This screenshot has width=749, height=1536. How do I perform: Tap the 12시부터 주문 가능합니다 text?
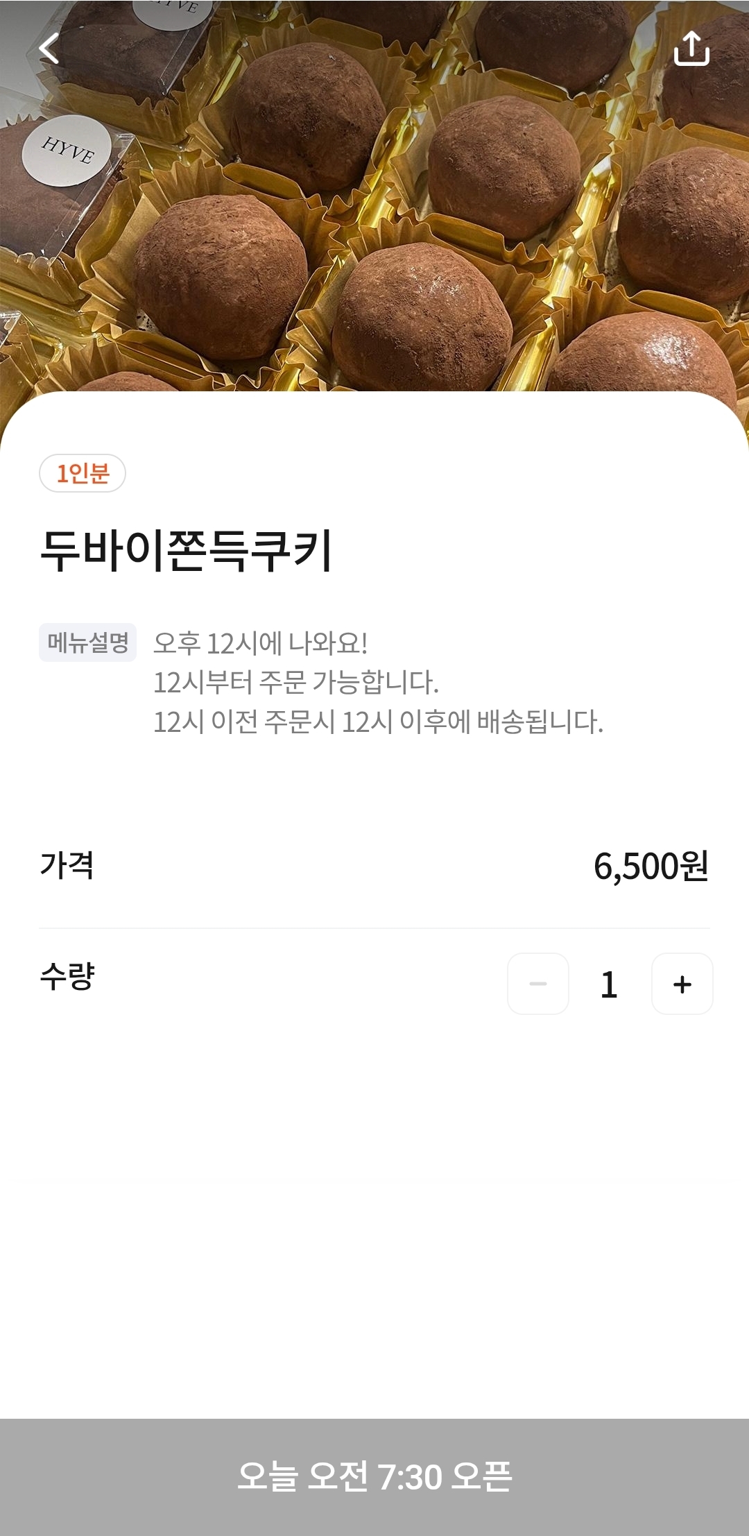click(x=296, y=683)
